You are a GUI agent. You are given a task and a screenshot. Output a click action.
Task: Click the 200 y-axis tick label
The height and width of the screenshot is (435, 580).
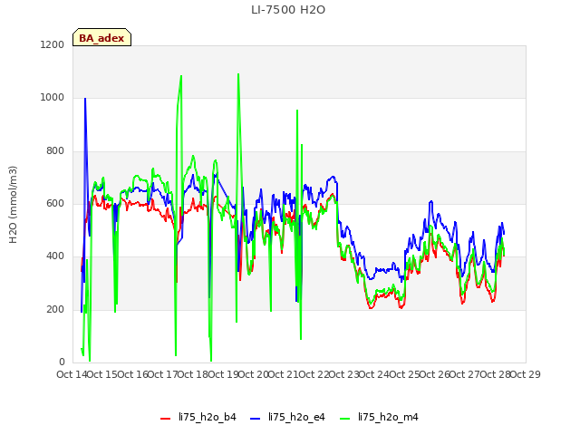tap(55, 309)
